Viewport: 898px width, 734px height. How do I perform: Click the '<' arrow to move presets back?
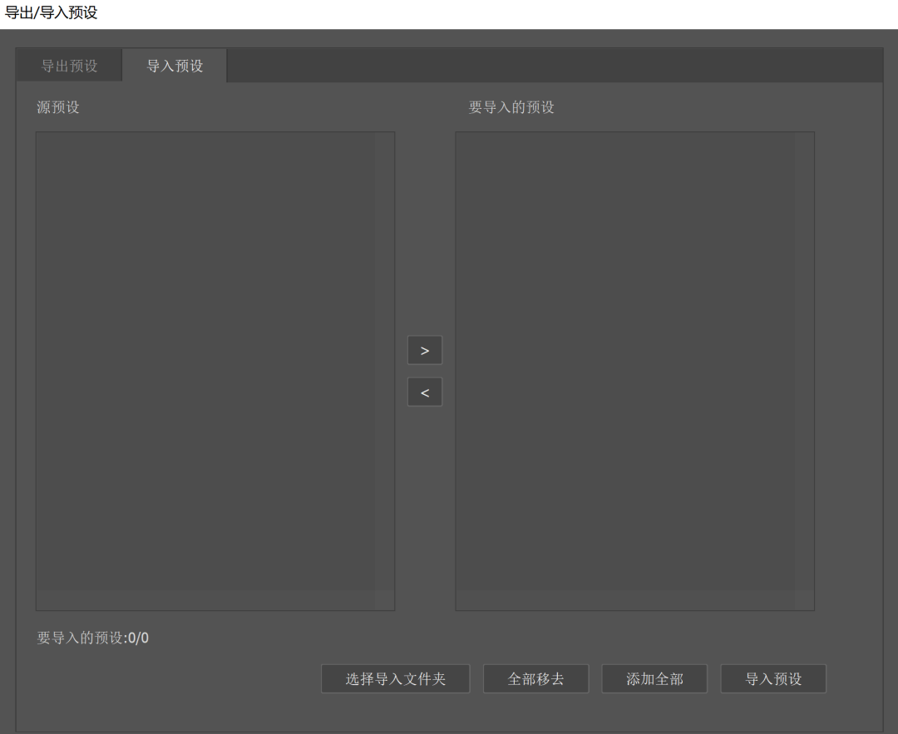click(x=425, y=392)
